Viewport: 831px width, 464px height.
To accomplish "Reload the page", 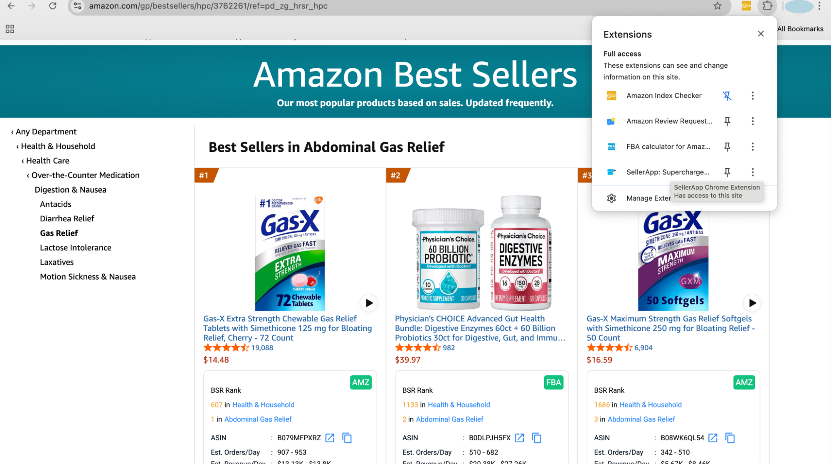I will tap(52, 6).
